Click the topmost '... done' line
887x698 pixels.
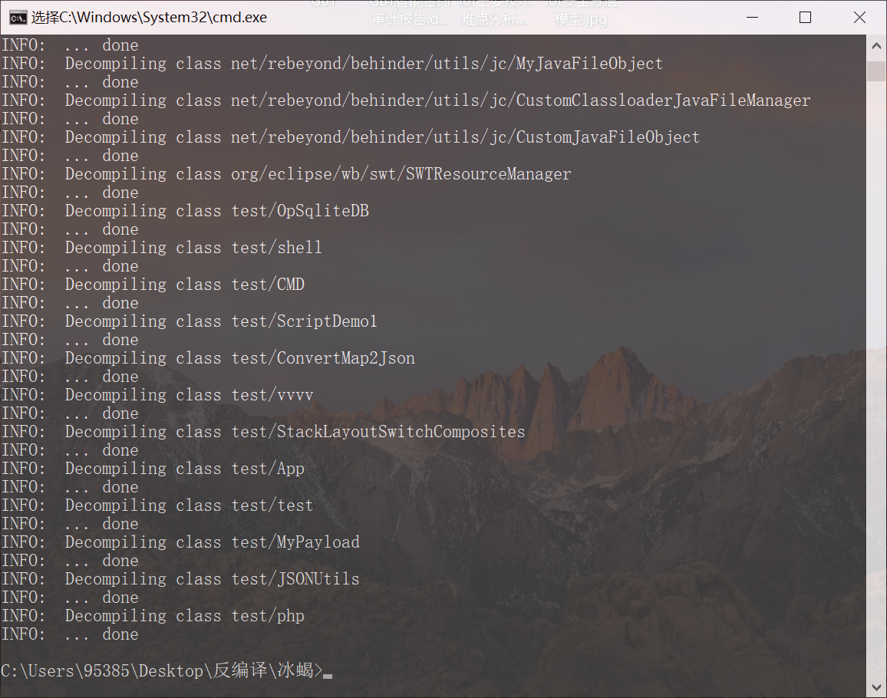(70, 45)
